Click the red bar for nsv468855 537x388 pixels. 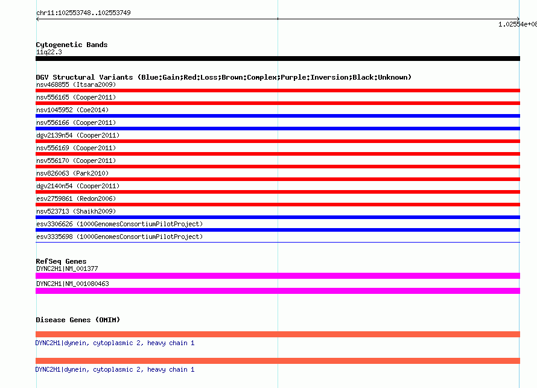click(278, 91)
